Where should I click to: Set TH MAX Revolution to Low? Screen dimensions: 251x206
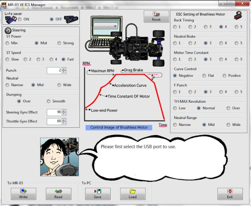point(175,108)
